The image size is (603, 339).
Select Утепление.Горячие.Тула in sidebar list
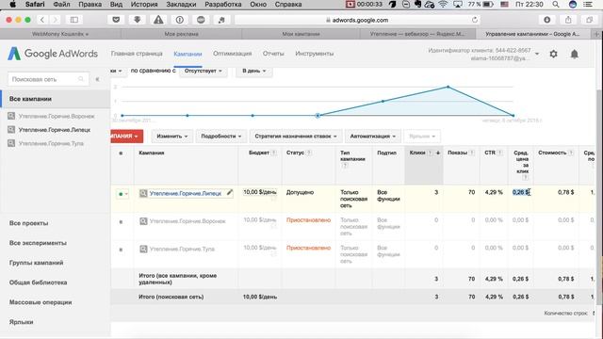[x=51, y=143]
